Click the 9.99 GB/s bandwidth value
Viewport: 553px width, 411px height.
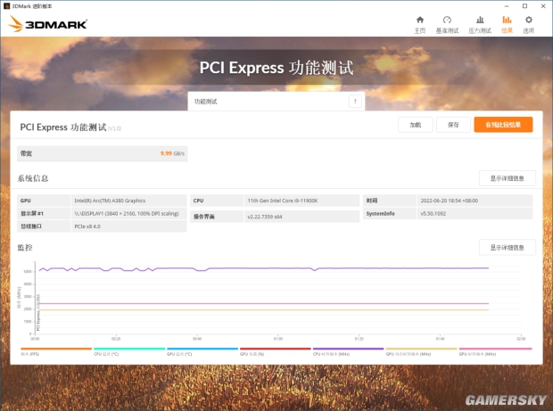click(172, 153)
